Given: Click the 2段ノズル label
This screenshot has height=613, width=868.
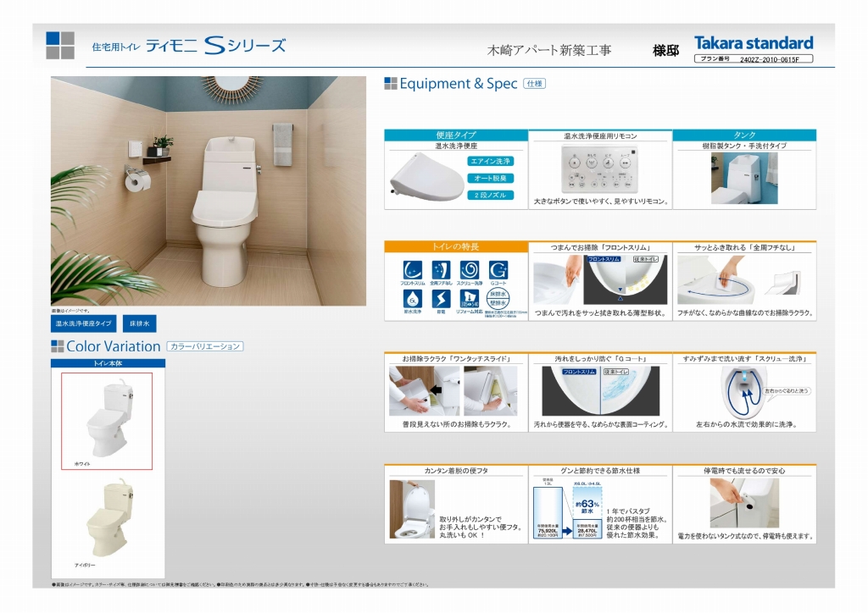Looking at the screenshot, I should [x=491, y=195].
